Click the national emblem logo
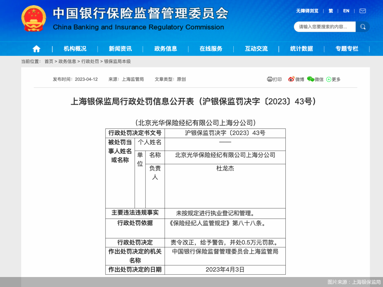 coord(34,19)
